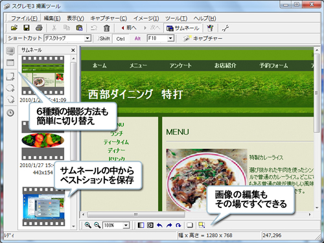Toggle the Shift modifier key
This screenshot has height=243, width=324.
pos(104,38)
